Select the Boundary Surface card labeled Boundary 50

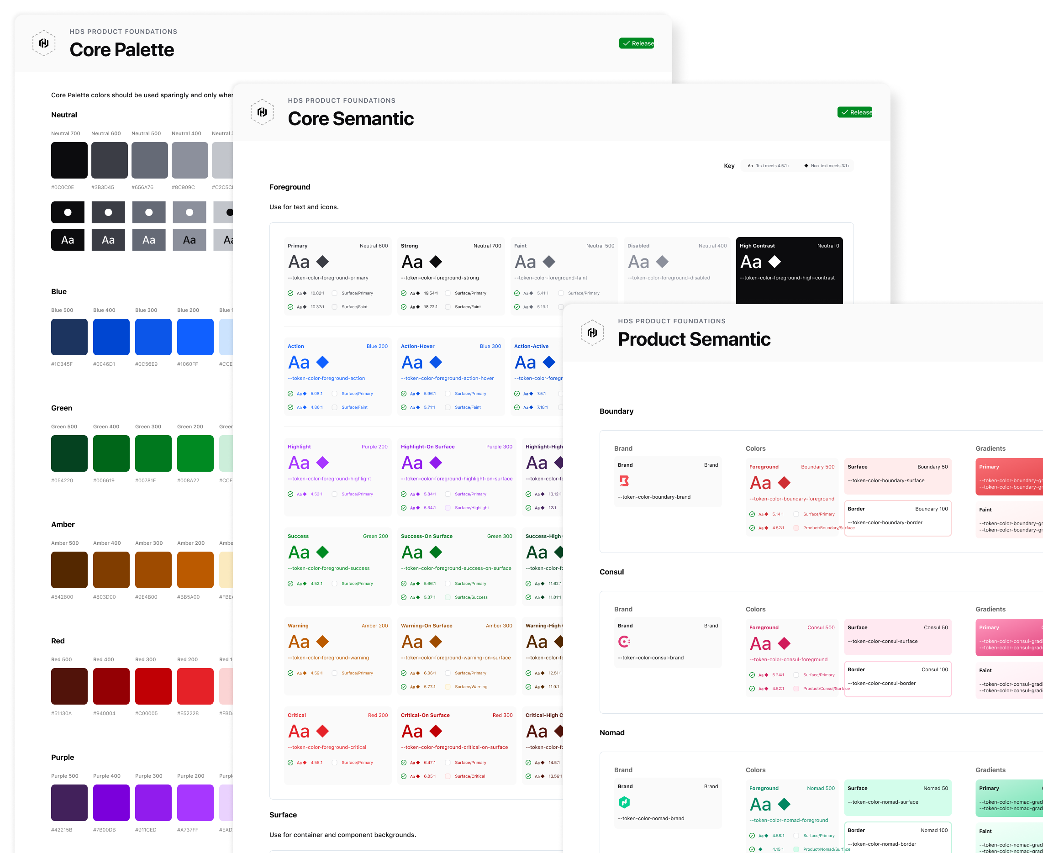pyautogui.click(x=898, y=476)
